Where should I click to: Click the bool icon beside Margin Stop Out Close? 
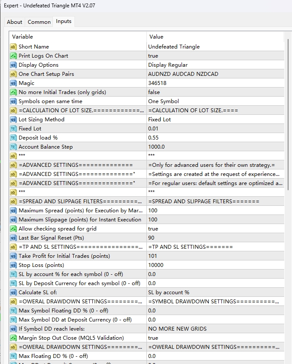coord(13,338)
